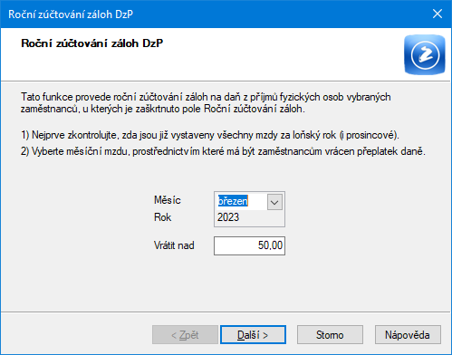The height and width of the screenshot is (355, 452).
Task: Click the Vrátit nad label
Action: tap(174, 245)
